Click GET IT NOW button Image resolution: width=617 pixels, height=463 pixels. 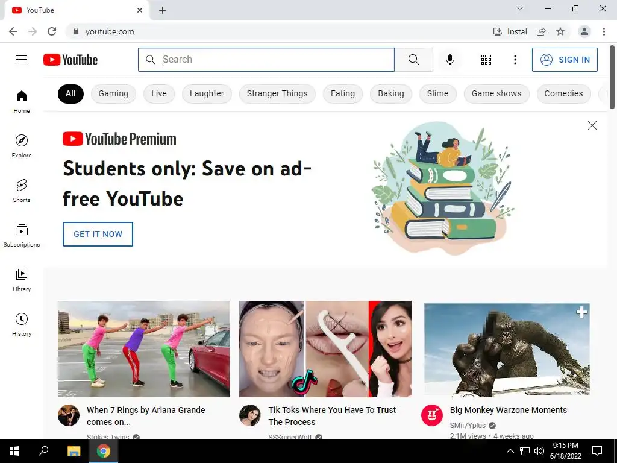(98, 234)
